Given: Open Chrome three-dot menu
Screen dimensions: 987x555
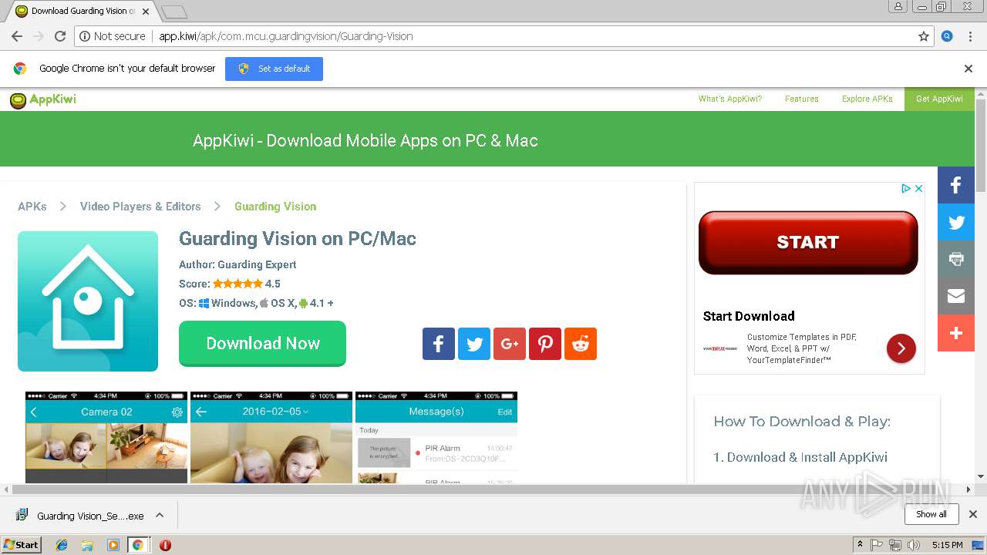Looking at the screenshot, I should click(970, 36).
